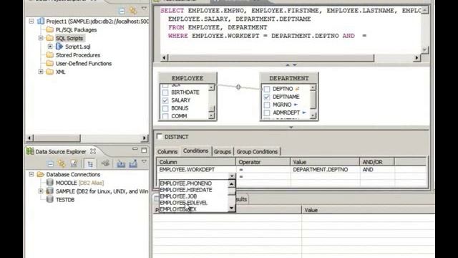Image resolution: width=458 pixels, height=258 pixels.
Task: Check the COMM column in EMPLOYEE table
Action: tap(165, 116)
